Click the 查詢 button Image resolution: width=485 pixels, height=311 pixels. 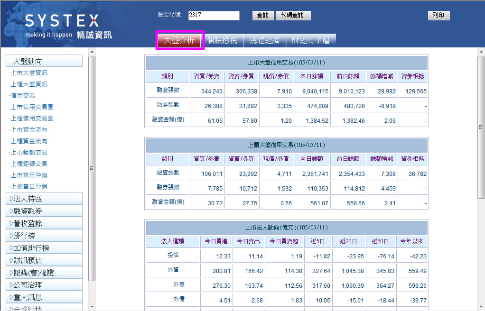[263, 16]
